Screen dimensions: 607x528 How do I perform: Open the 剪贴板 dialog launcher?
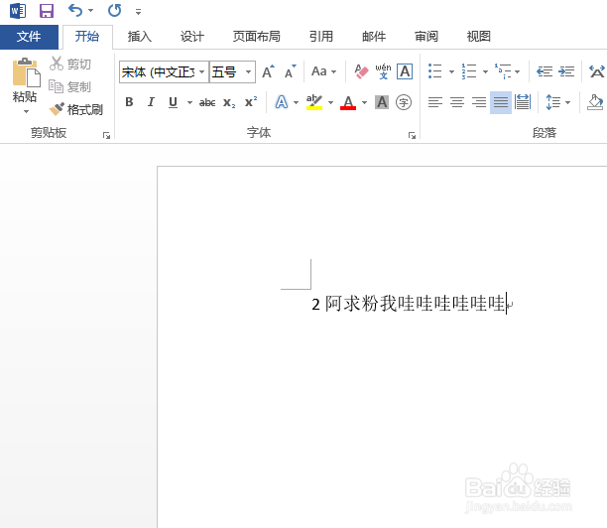click(106, 135)
